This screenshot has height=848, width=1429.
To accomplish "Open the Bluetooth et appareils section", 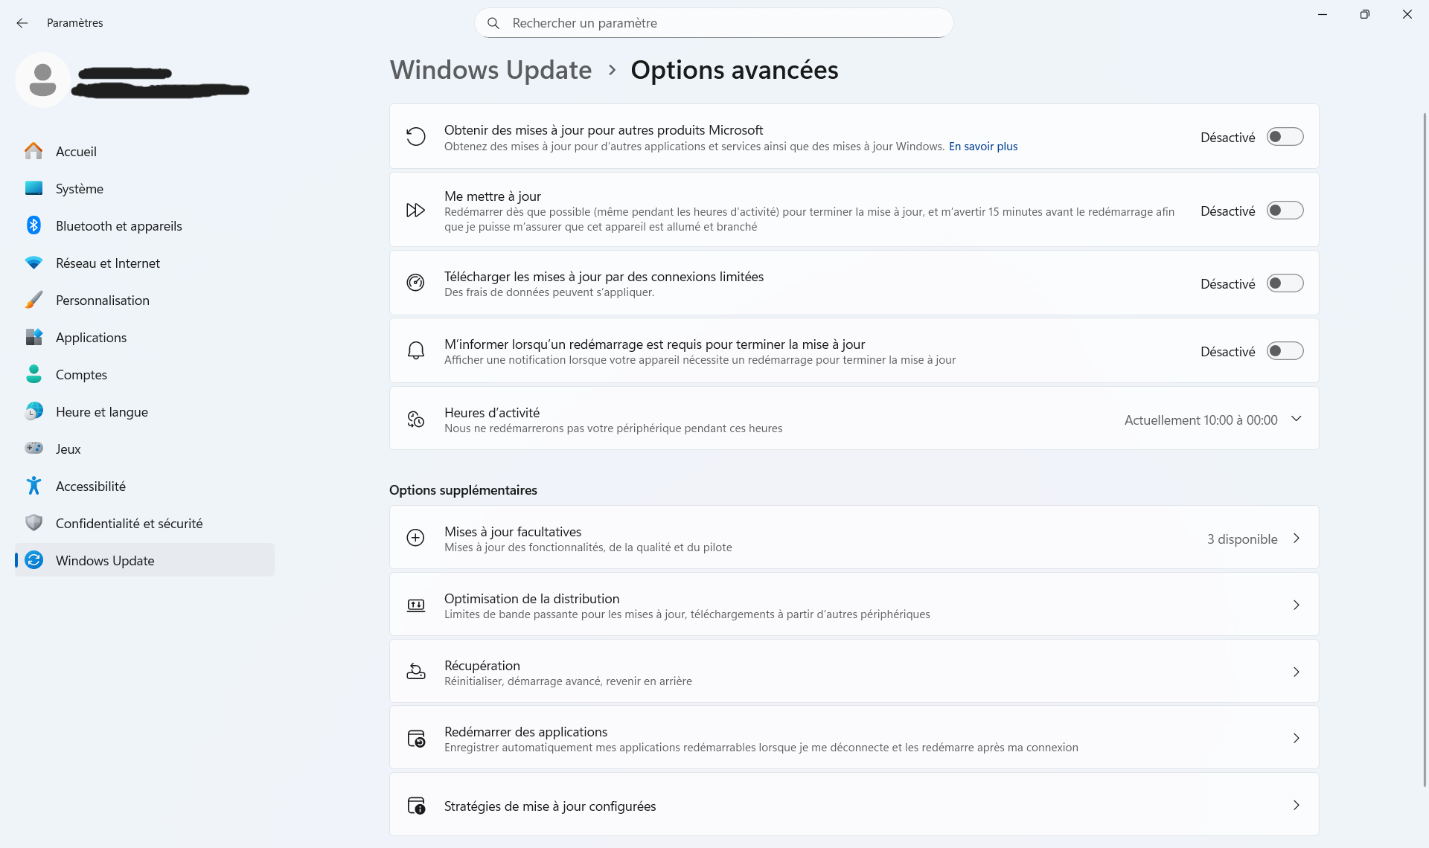I will pos(34,225).
